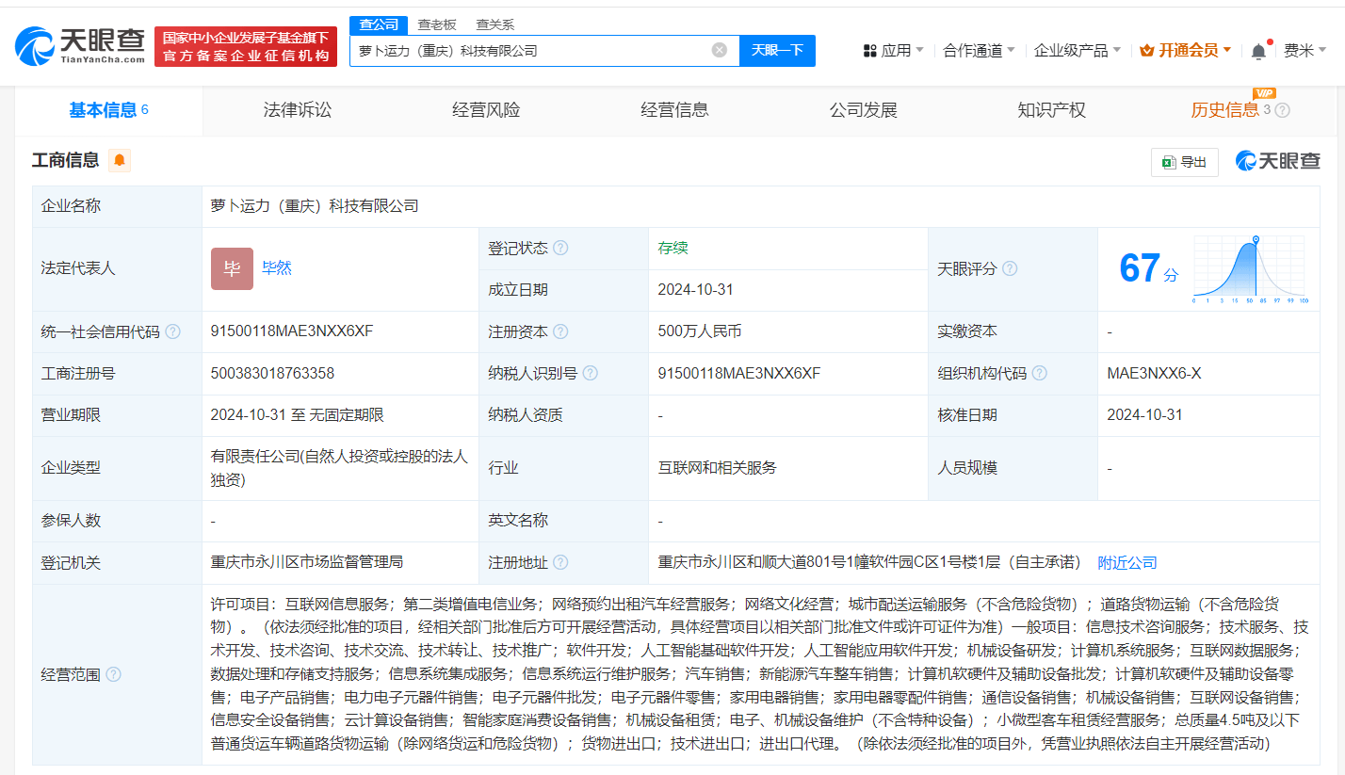Screen dimensions: 1345x775
Task: Click help icon next to 经营范围
Action: coord(113,674)
